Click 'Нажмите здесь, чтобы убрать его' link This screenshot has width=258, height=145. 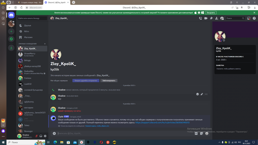pyautogui.click(x=97, y=126)
